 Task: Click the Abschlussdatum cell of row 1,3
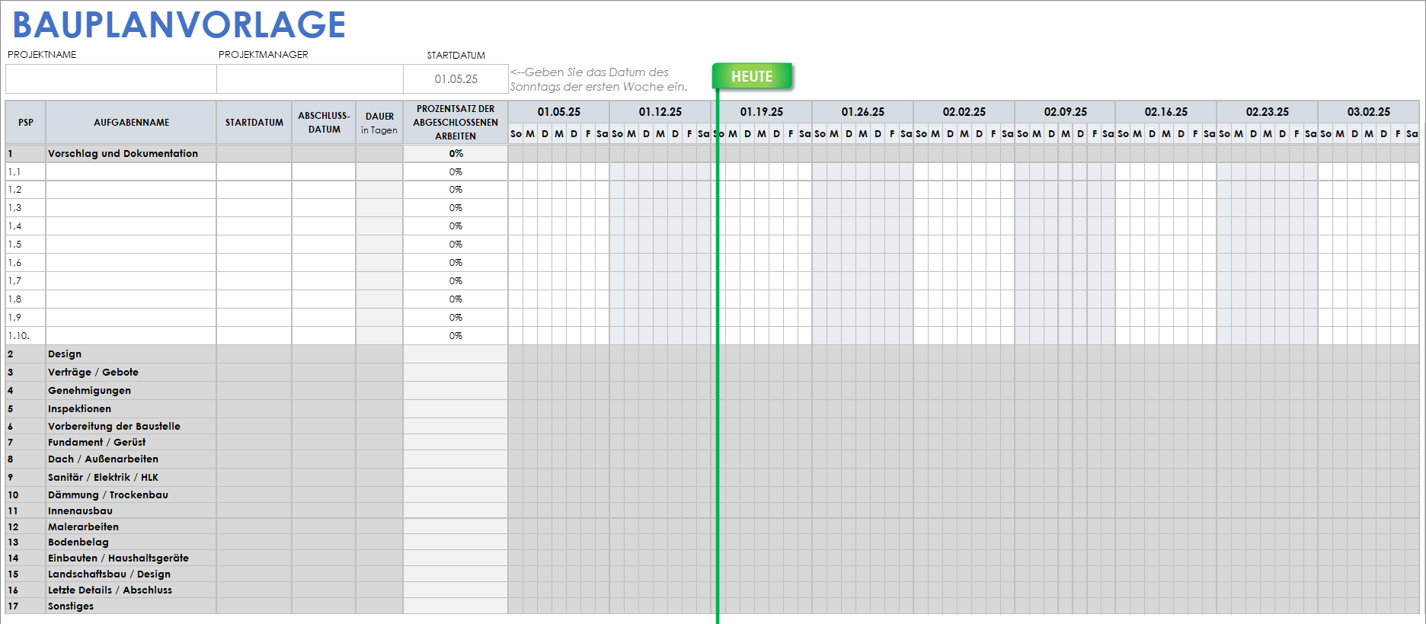[x=324, y=208]
